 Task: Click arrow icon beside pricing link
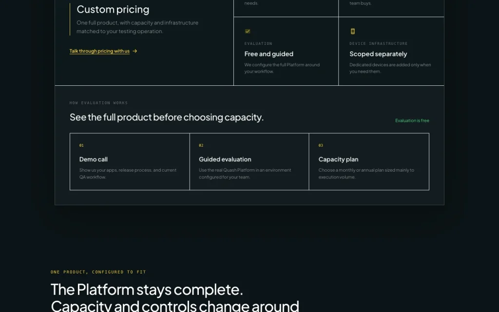coord(135,51)
